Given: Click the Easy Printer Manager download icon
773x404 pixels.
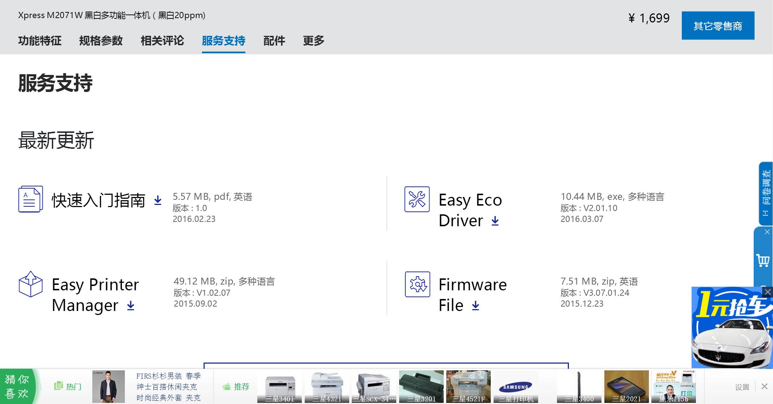Looking at the screenshot, I should [x=131, y=306].
